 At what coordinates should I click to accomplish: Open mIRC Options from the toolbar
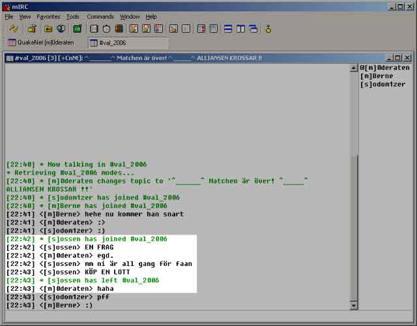click(31, 29)
